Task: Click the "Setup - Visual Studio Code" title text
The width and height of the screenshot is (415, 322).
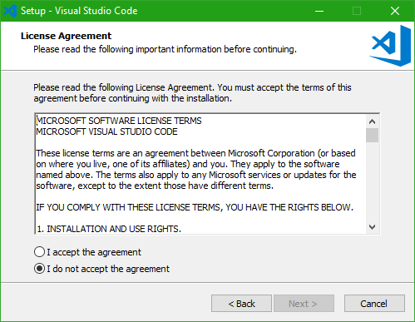Action: point(79,11)
